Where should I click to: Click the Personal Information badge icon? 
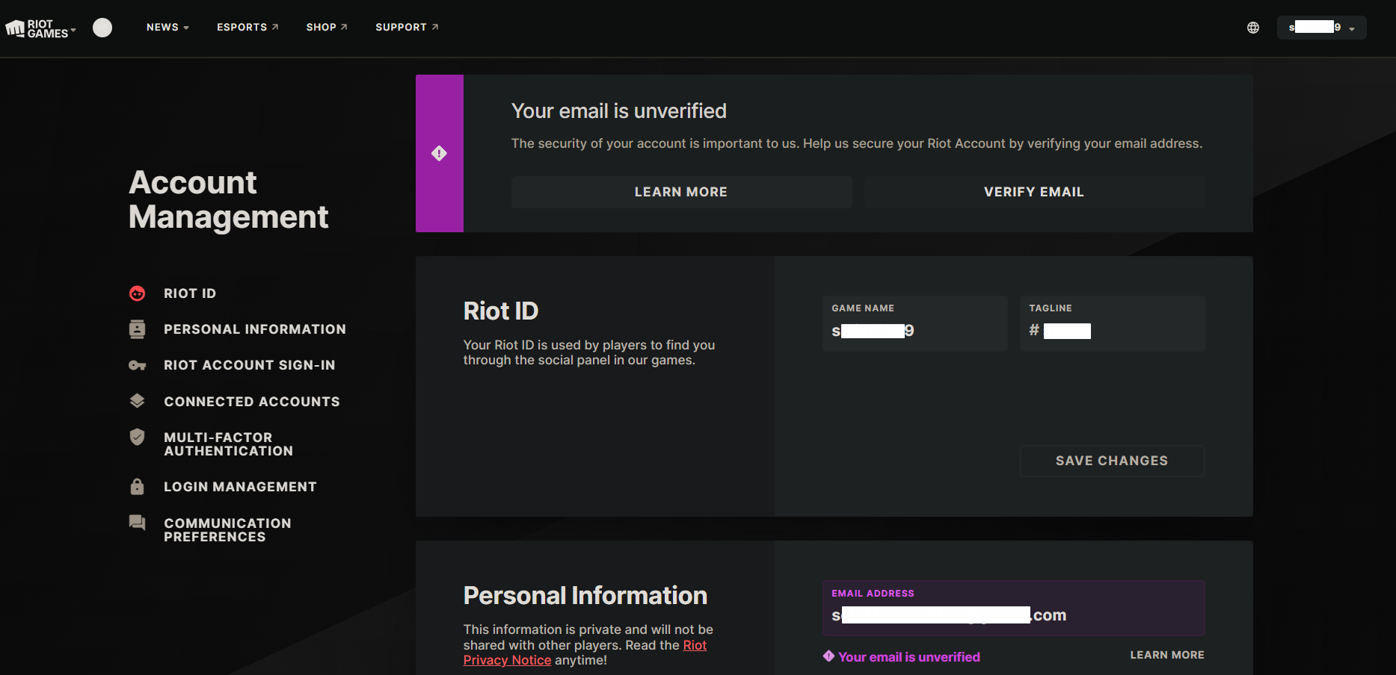click(137, 329)
